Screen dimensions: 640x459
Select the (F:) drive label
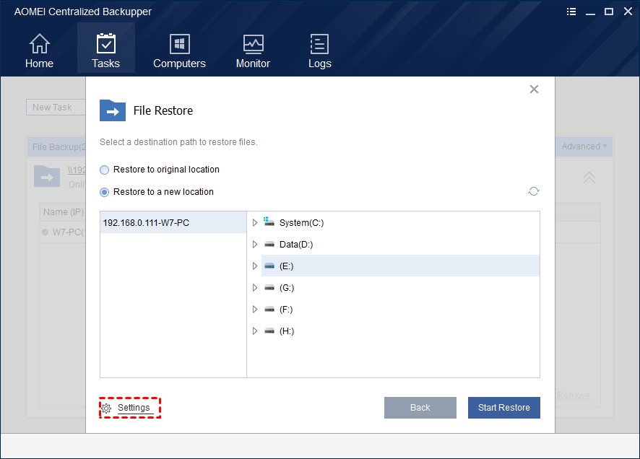pyautogui.click(x=286, y=309)
